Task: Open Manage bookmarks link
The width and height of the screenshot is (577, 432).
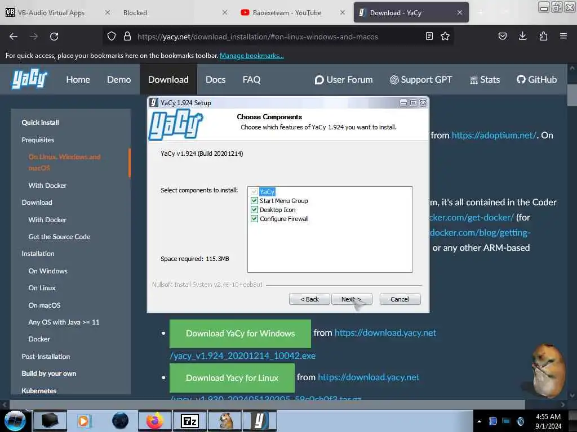Action: pos(252,56)
